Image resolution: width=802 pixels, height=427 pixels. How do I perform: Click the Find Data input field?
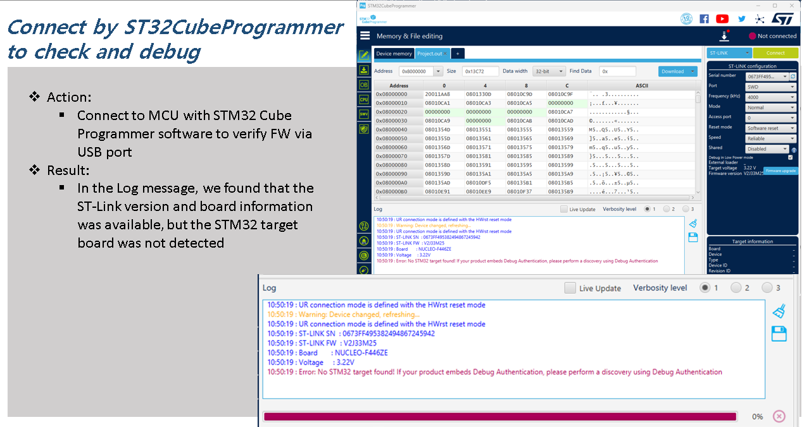point(617,71)
